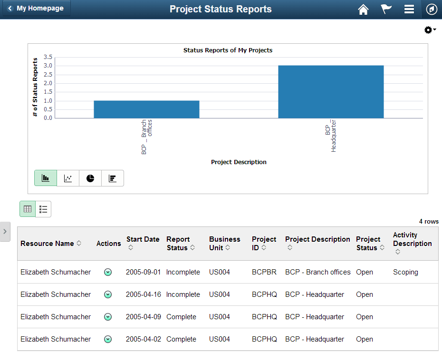Open the page options gear menu
This screenshot has width=442, height=353.
[x=428, y=29]
